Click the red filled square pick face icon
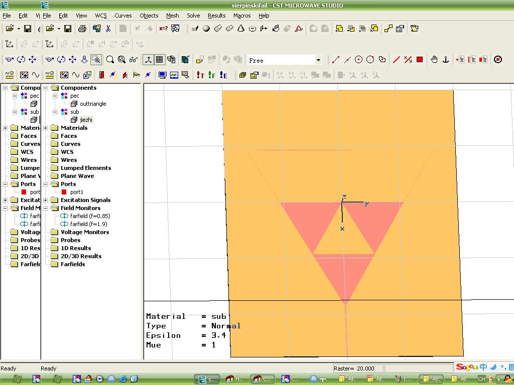Screen dimensions: 514x385 point(420,60)
